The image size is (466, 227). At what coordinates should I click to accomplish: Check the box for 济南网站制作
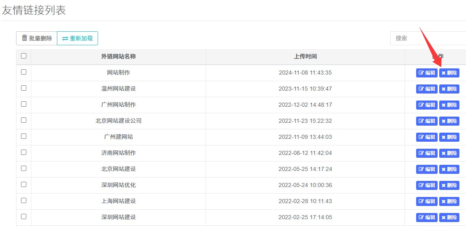click(23, 152)
